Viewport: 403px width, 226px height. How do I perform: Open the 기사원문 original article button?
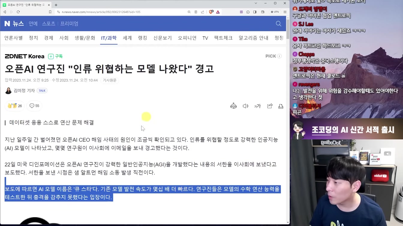click(110, 80)
